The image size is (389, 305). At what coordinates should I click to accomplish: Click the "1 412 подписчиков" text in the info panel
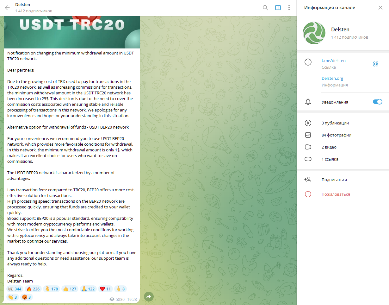[349, 37]
